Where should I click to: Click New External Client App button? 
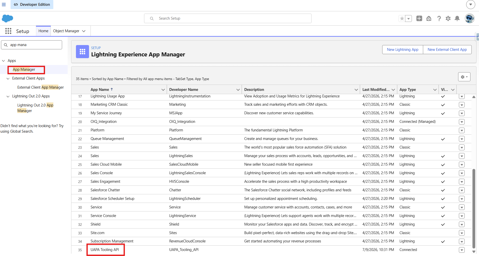447,50
